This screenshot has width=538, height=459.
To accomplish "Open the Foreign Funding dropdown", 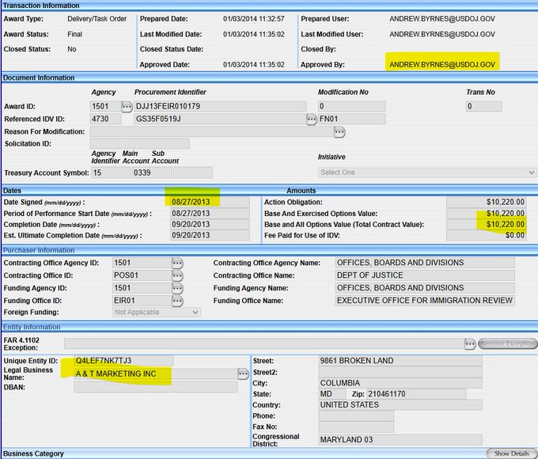I will [x=157, y=313].
